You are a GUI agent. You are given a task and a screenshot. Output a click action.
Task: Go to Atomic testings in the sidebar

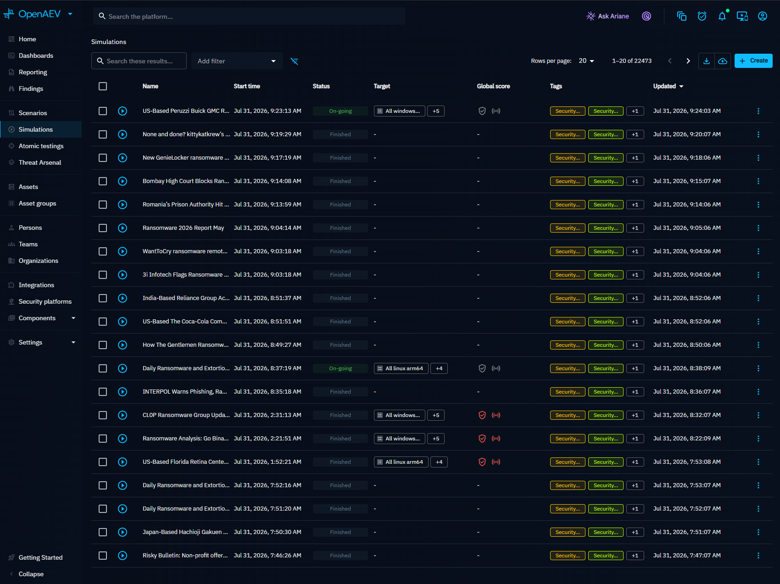click(x=41, y=146)
